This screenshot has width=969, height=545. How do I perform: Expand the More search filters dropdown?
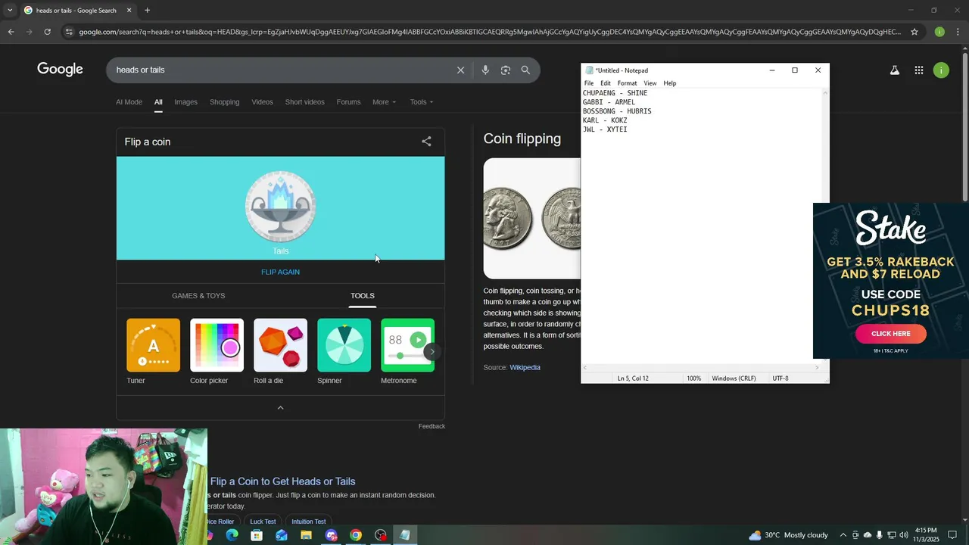click(x=384, y=102)
